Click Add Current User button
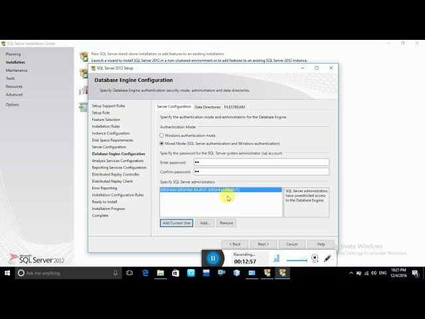This screenshot has height=319, width=425. [x=177, y=223]
